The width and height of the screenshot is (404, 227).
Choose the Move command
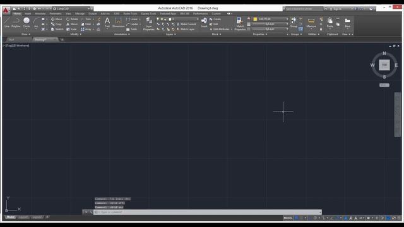click(56, 19)
